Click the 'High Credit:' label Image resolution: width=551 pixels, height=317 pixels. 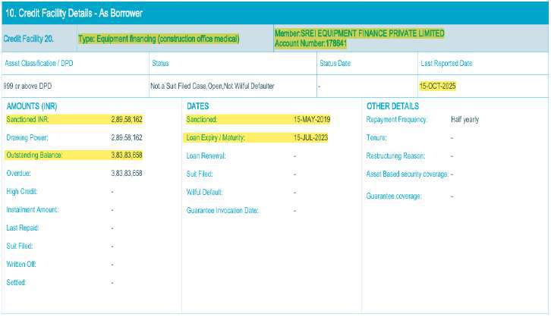(22, 192)
